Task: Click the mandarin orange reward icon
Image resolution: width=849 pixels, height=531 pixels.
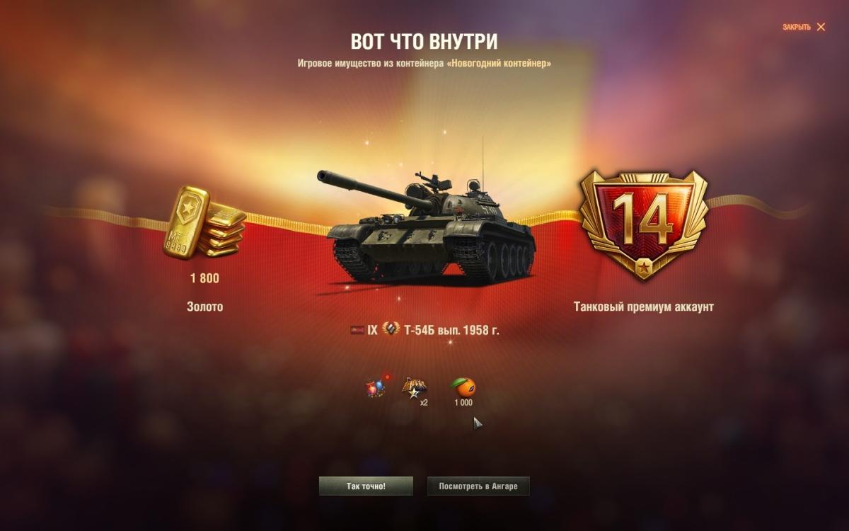Action: [463, 387]
